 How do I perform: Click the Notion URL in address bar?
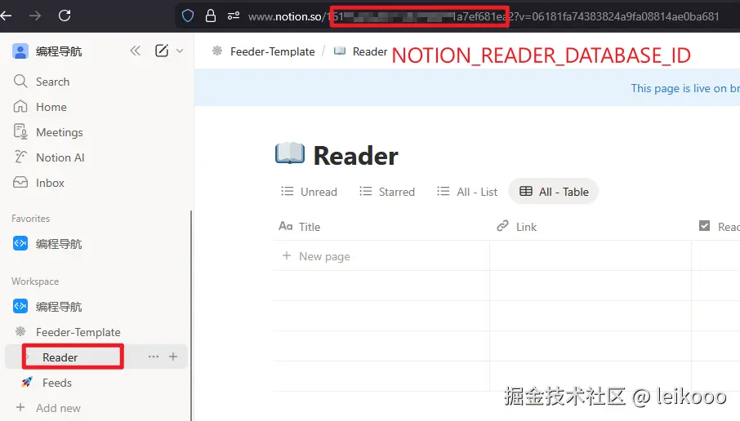point(484,16)
